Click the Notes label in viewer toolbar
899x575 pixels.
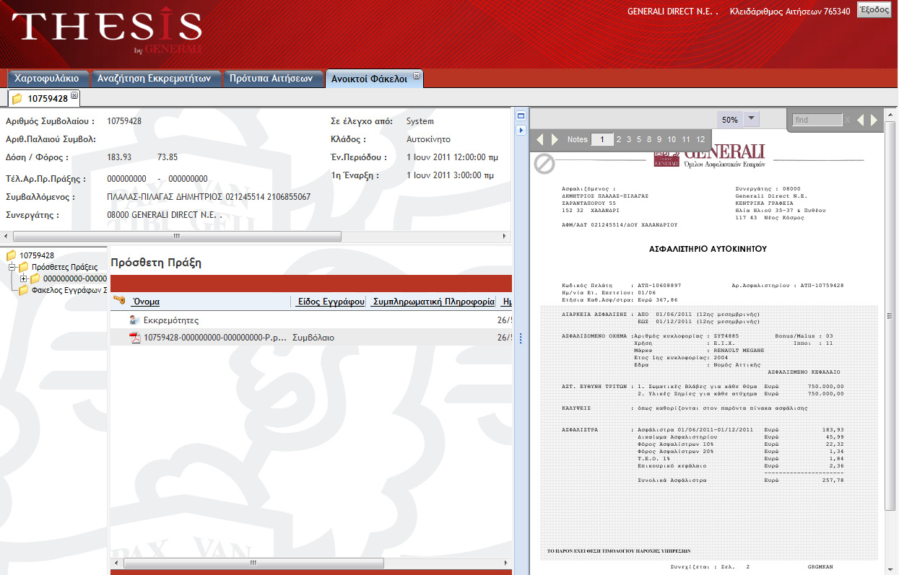pyautogui.click(x=578, y=139)
